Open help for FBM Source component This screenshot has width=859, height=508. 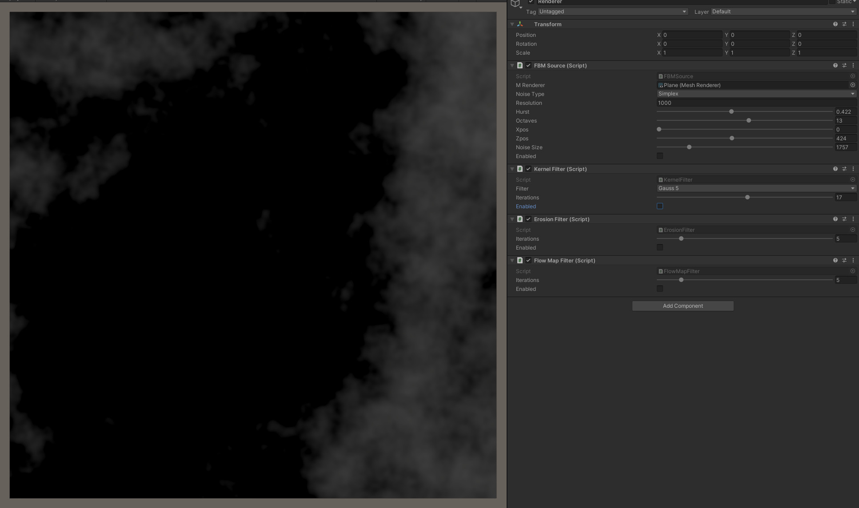point(835,65)
